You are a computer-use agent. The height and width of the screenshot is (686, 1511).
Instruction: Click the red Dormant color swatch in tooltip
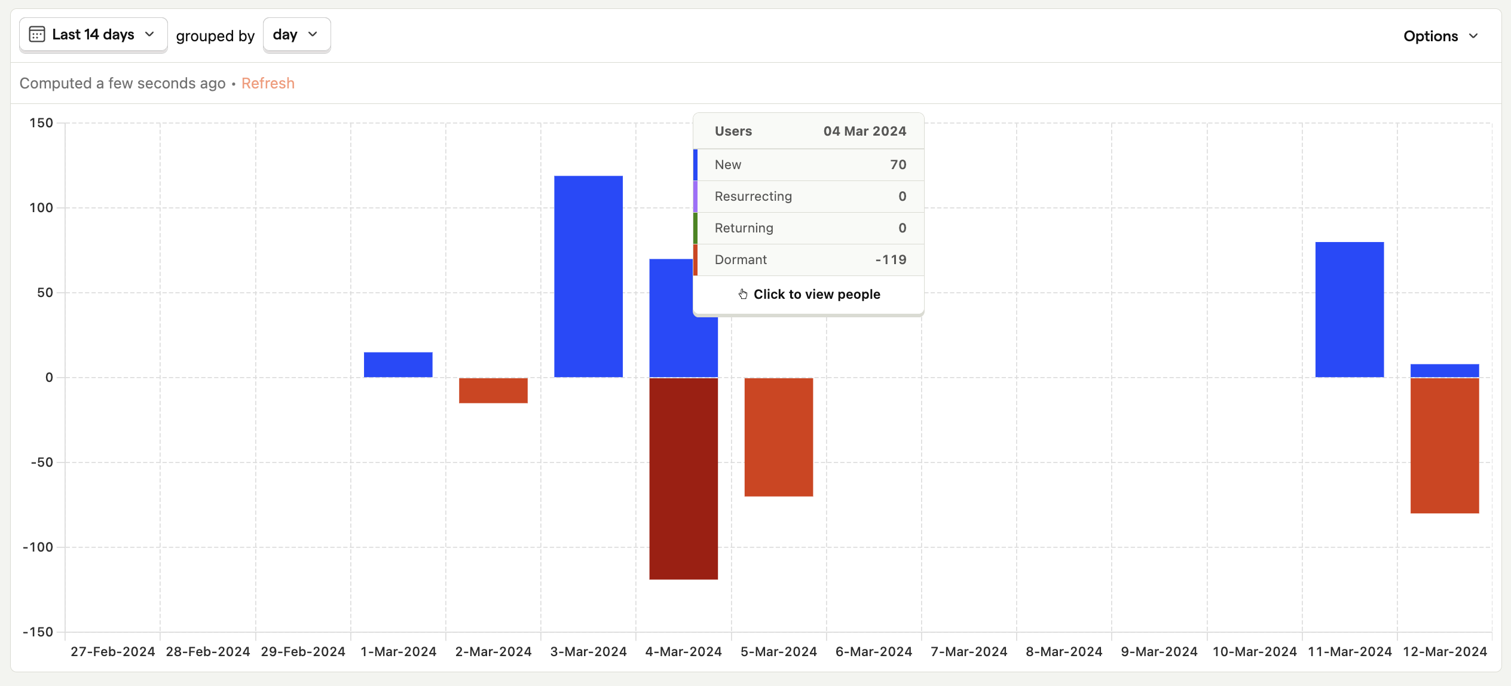pyautogui.click(x=695, y=260)
